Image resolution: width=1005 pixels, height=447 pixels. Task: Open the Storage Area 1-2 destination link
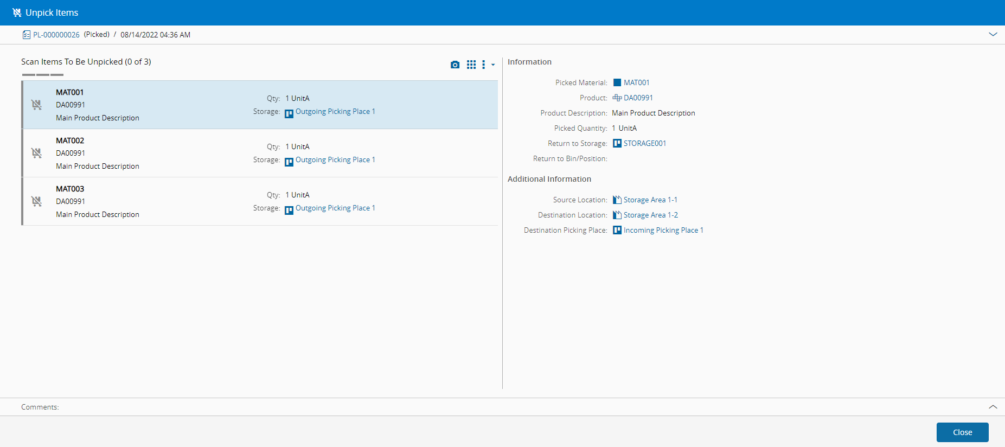650,215
